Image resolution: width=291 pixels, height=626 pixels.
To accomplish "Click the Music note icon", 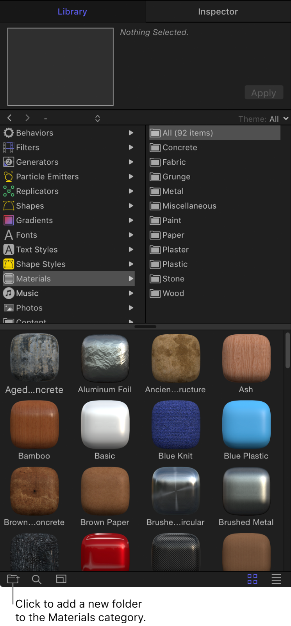I will [x=9, y=293].
